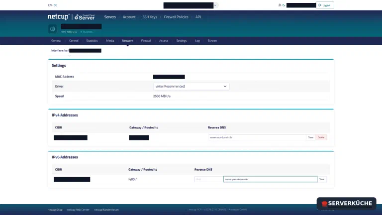Click the 'IPv6 Addresses' heading
Image resolution: width=382 pixels, height=215 pixels.
tap(65, 157)
